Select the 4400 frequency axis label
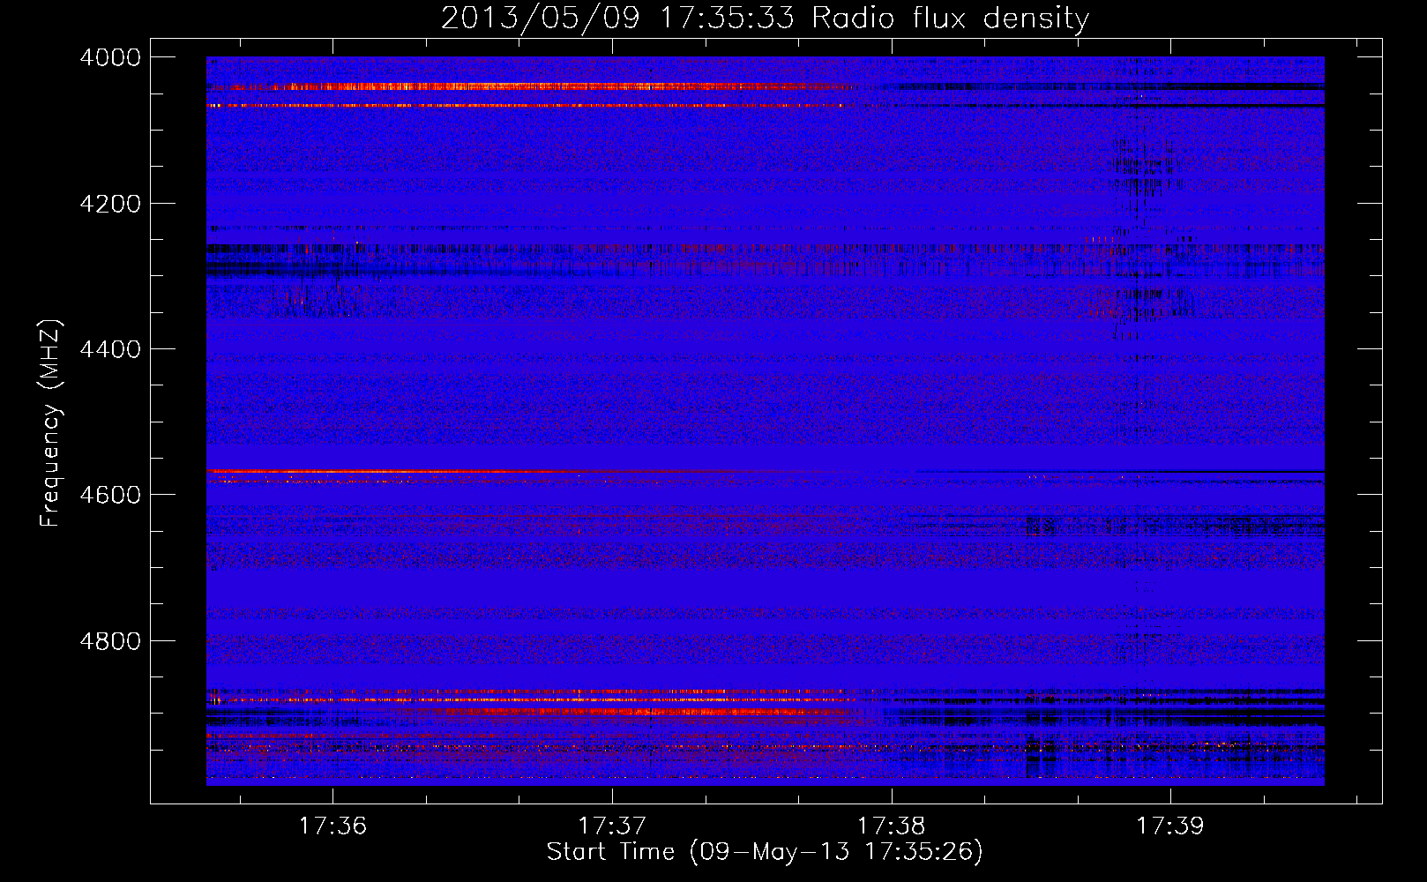1427x882 pixels. [110, 349]
